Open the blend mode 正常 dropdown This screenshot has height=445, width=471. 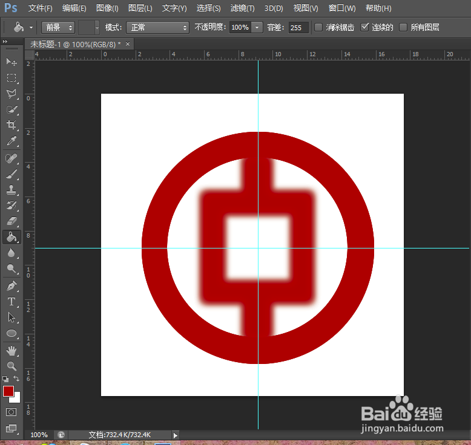click(x=157, y=28)
